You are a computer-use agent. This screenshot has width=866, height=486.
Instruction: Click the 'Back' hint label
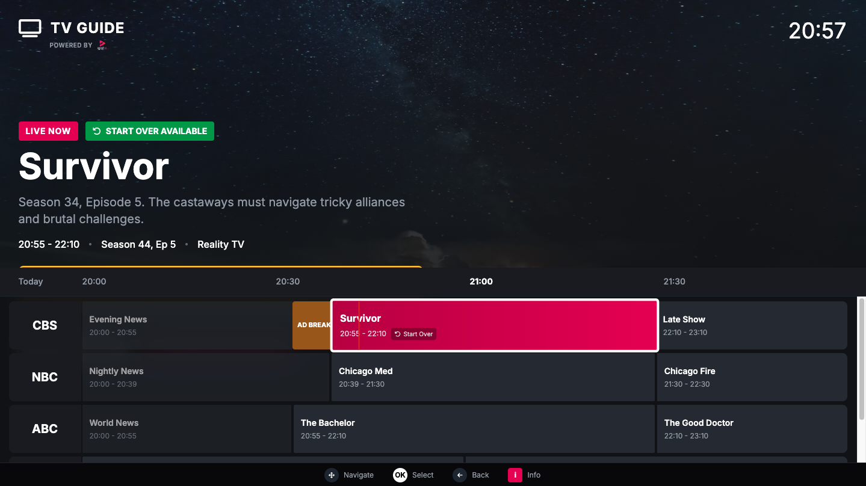(x=480, y=475)
